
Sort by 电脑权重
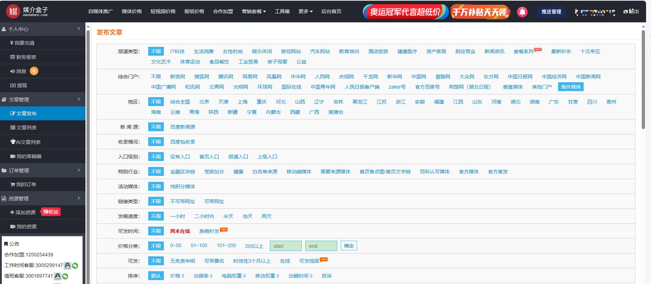click(234, 276)
